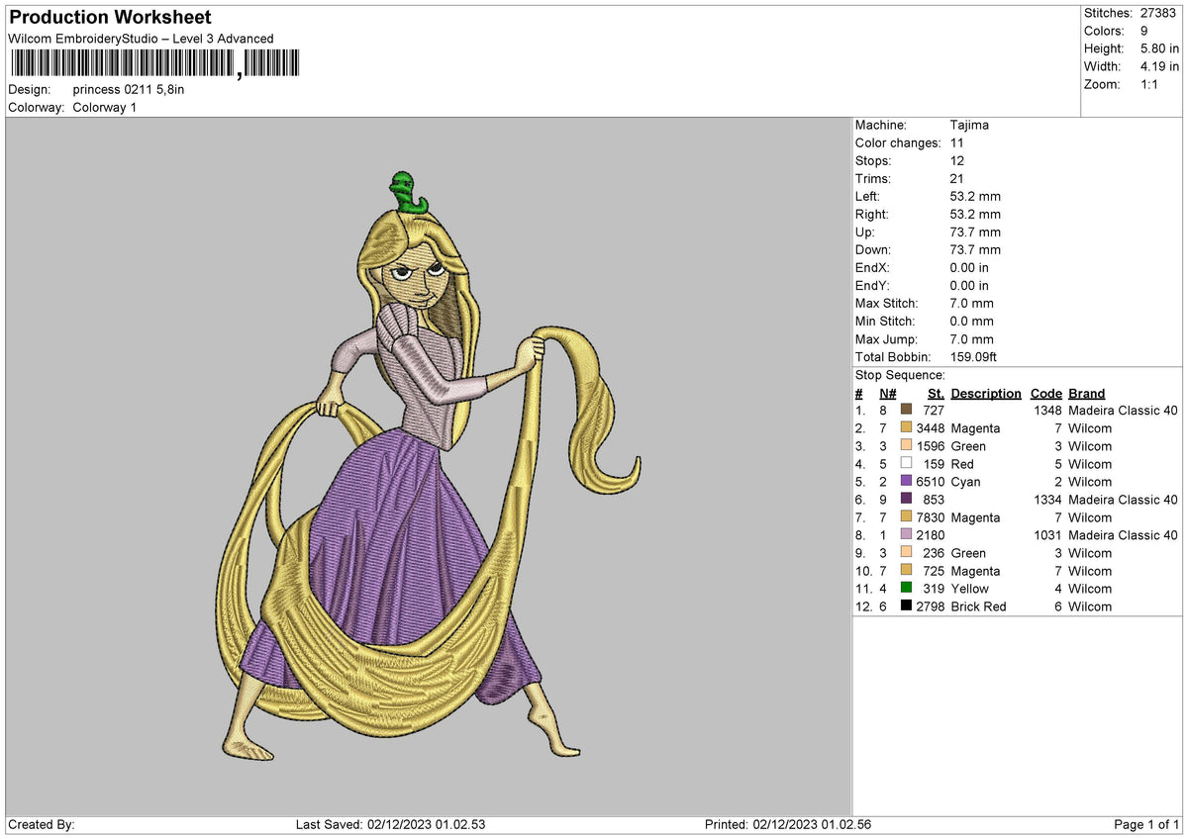
Task: Click the purple swatch beside 6510 Cyan
Action: tap(906, 482)
